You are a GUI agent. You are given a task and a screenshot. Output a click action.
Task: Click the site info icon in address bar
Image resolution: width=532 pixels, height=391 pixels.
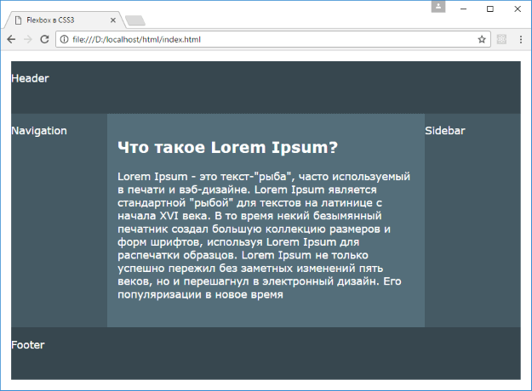point(64,39)
